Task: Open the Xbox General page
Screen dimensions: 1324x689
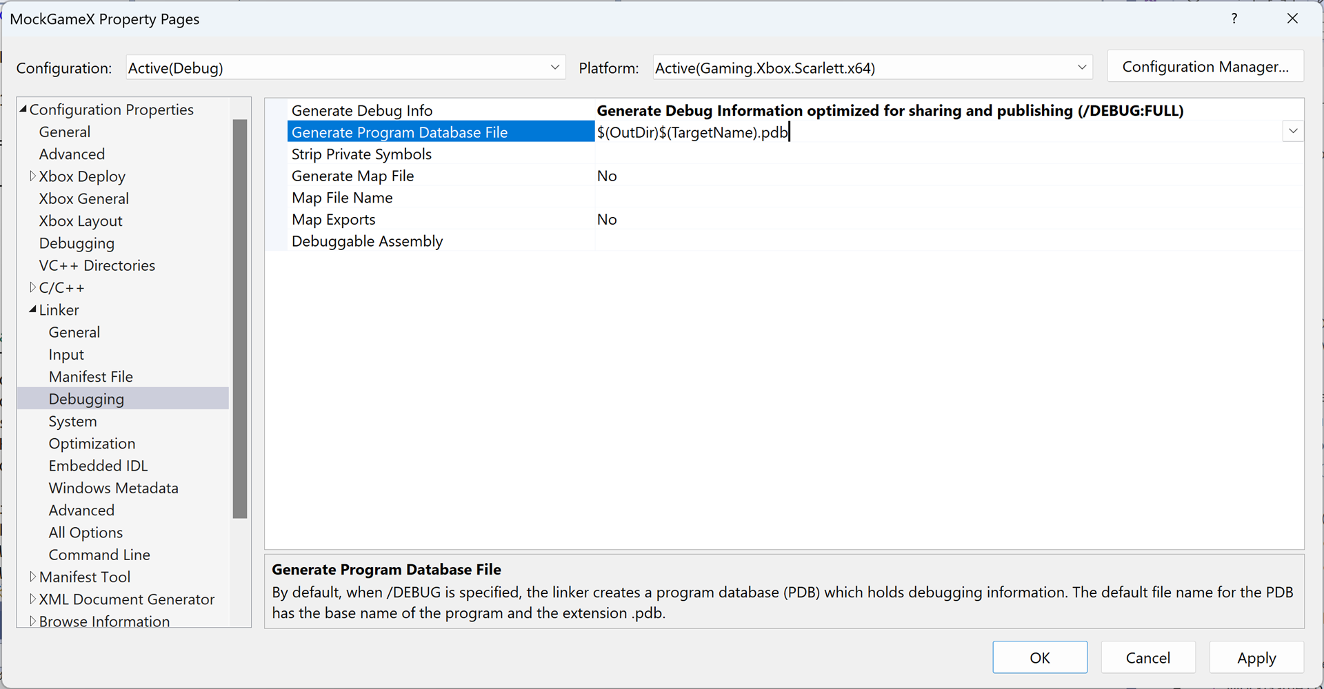Action: (84, 198)
